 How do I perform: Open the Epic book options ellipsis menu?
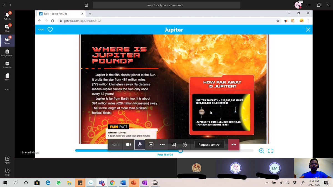[41, 30]
